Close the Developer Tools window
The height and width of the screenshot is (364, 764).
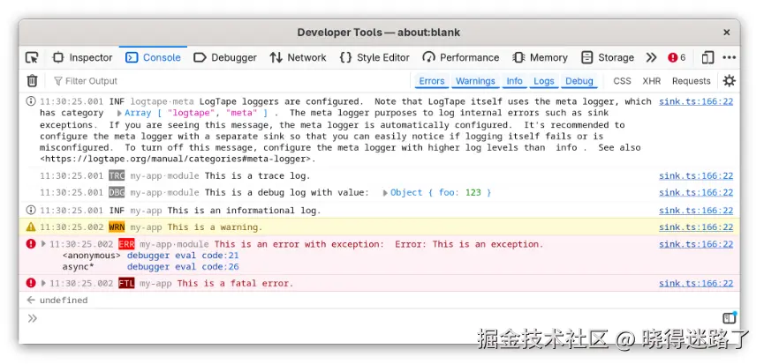(726, 33)
